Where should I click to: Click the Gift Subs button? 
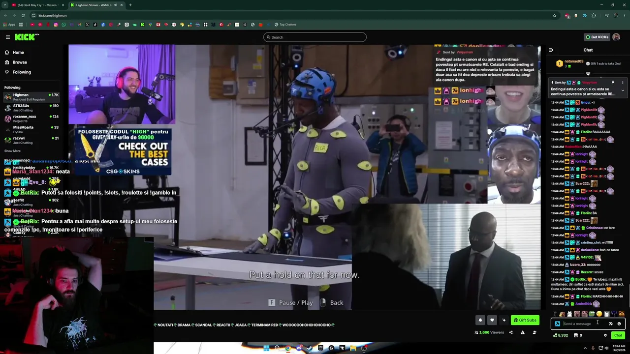point(525,320)
